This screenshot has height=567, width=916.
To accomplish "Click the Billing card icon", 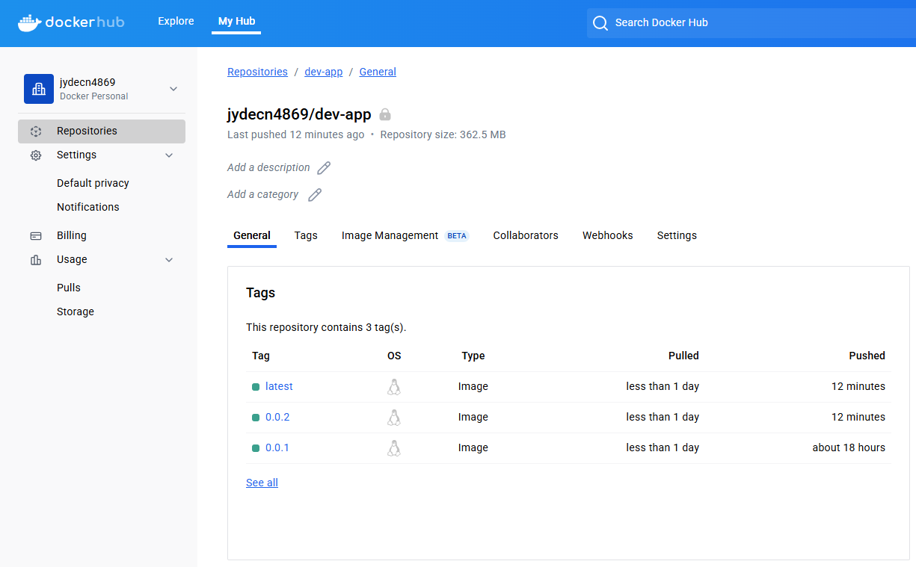I will click(35, 236).
